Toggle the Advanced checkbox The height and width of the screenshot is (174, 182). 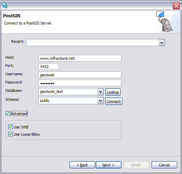8,114
